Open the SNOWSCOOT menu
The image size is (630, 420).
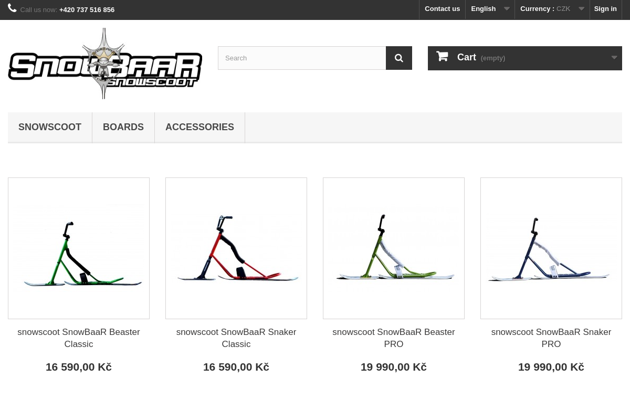tap(50, 127)
